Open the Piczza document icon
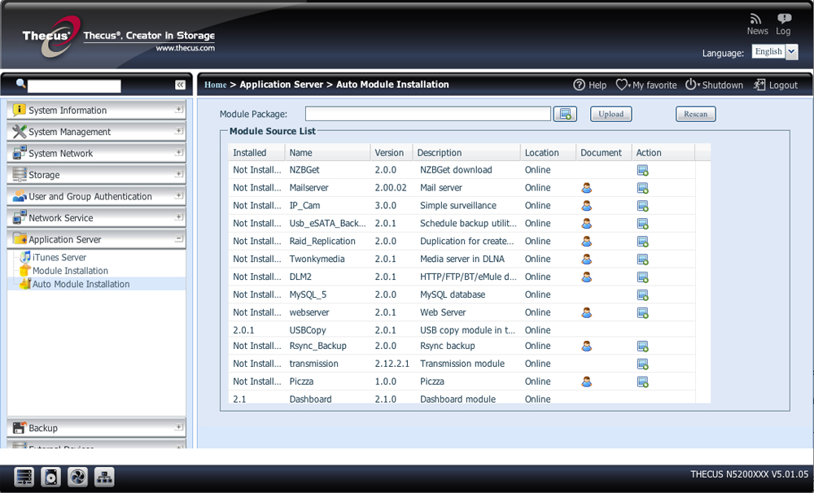The image size is (814, 493). coord(587,382)
